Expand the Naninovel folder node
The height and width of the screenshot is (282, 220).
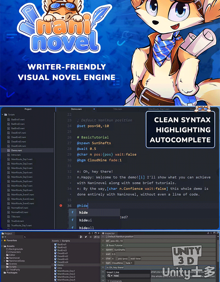(5, 258)
